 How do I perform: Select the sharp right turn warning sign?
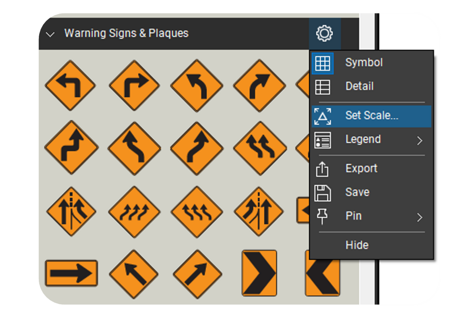click(x=134, y=85)
